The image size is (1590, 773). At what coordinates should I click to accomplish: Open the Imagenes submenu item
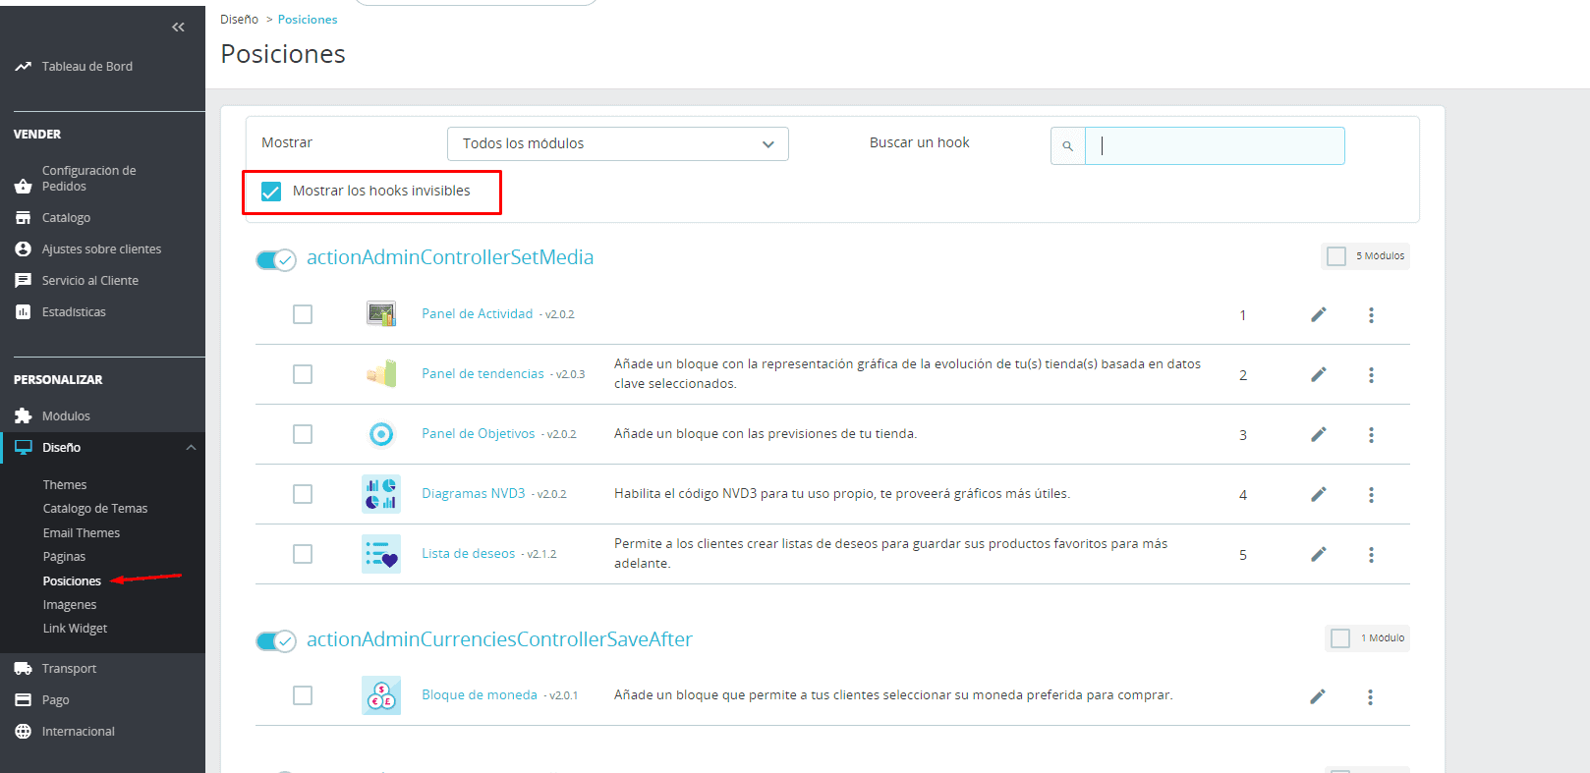click(x=70, y=605)
